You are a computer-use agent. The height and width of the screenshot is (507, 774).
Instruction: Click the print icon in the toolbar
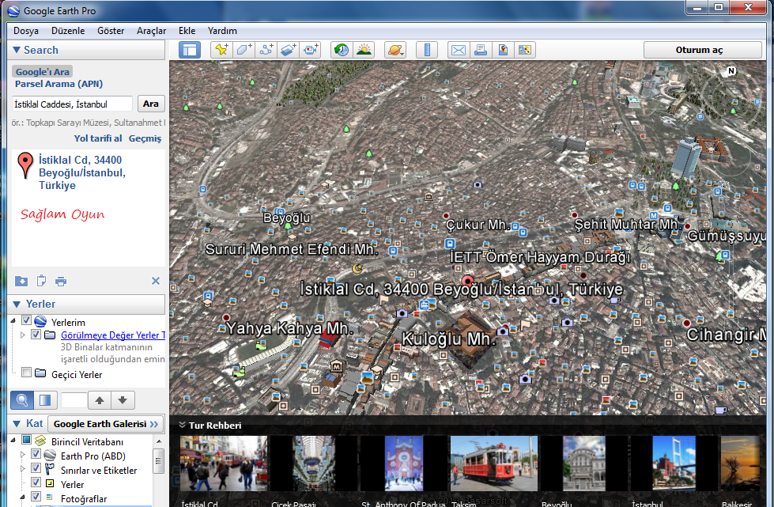[481, 50]
